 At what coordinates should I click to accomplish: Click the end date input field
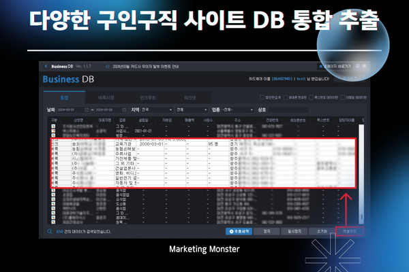pos(111,110)
